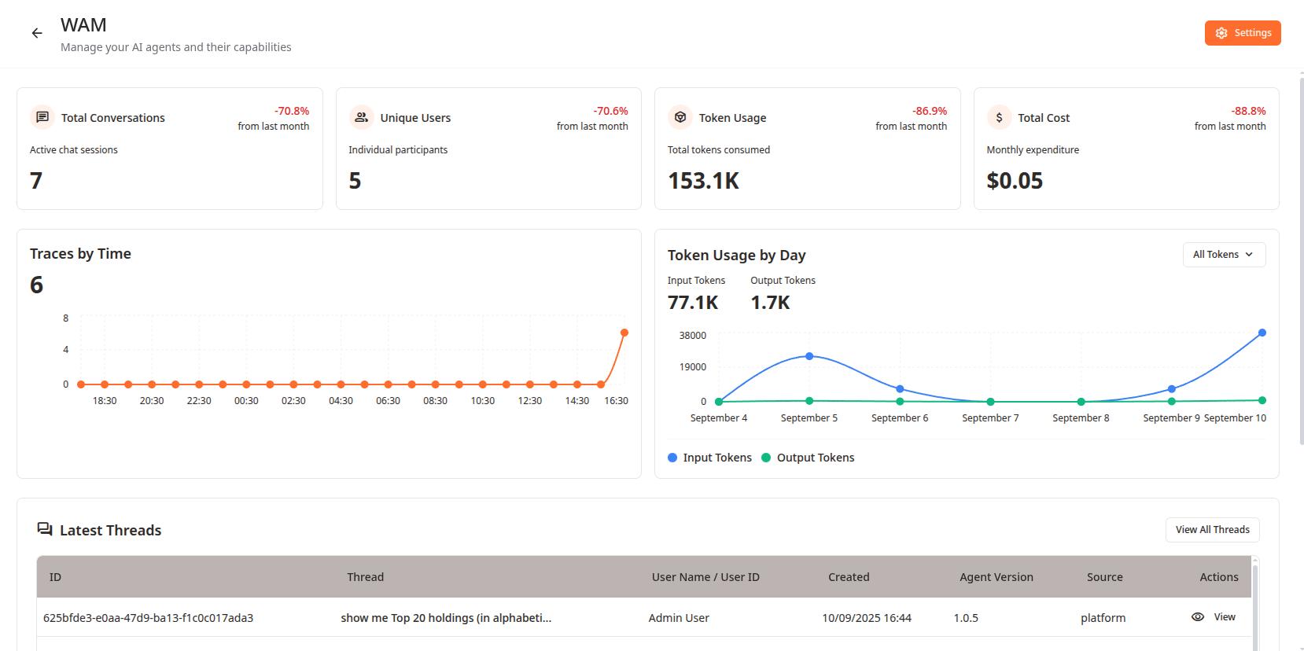Viewport: 1304px width, 651px height.
Task: Open Settings with the orange button
Action: 1243,33
